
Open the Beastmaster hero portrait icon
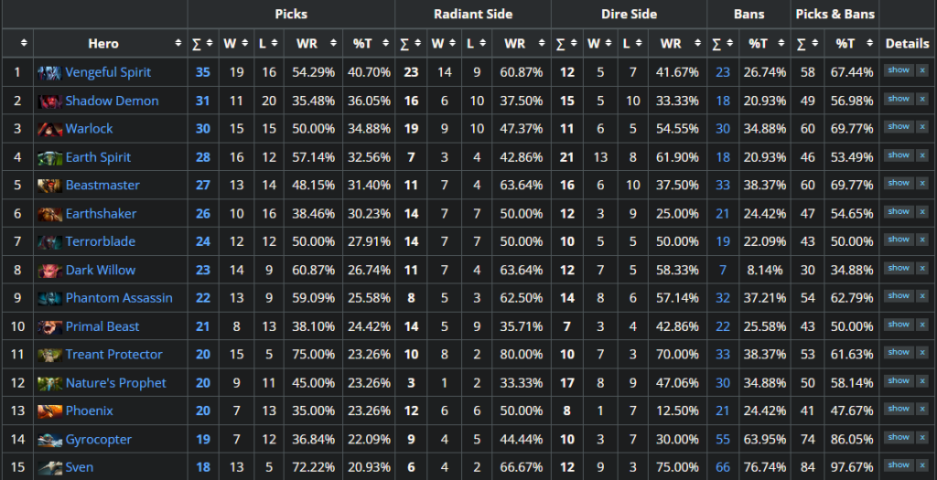pos(49,186)
